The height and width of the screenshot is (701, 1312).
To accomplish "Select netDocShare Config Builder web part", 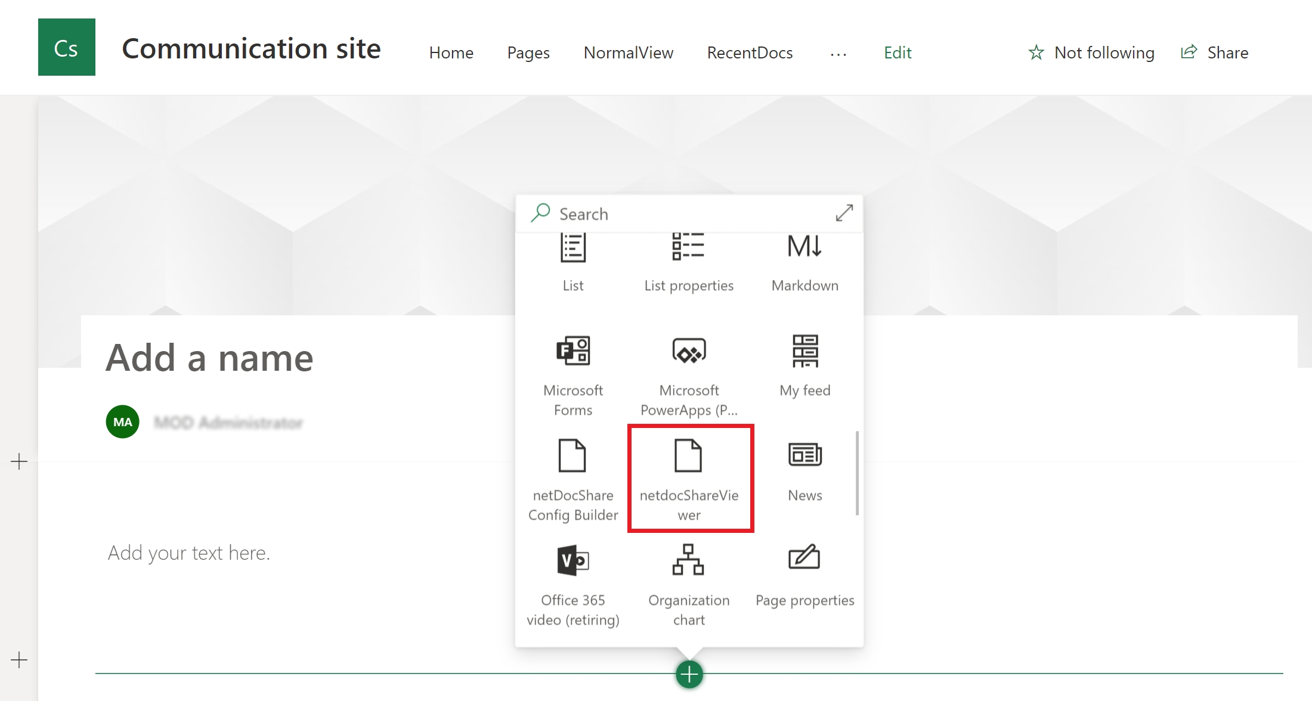I will 573,480.
